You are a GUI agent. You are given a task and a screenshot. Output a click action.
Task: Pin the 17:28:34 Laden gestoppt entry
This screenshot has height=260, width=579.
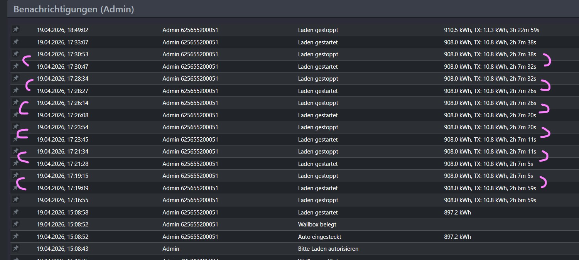click(15, 78)
